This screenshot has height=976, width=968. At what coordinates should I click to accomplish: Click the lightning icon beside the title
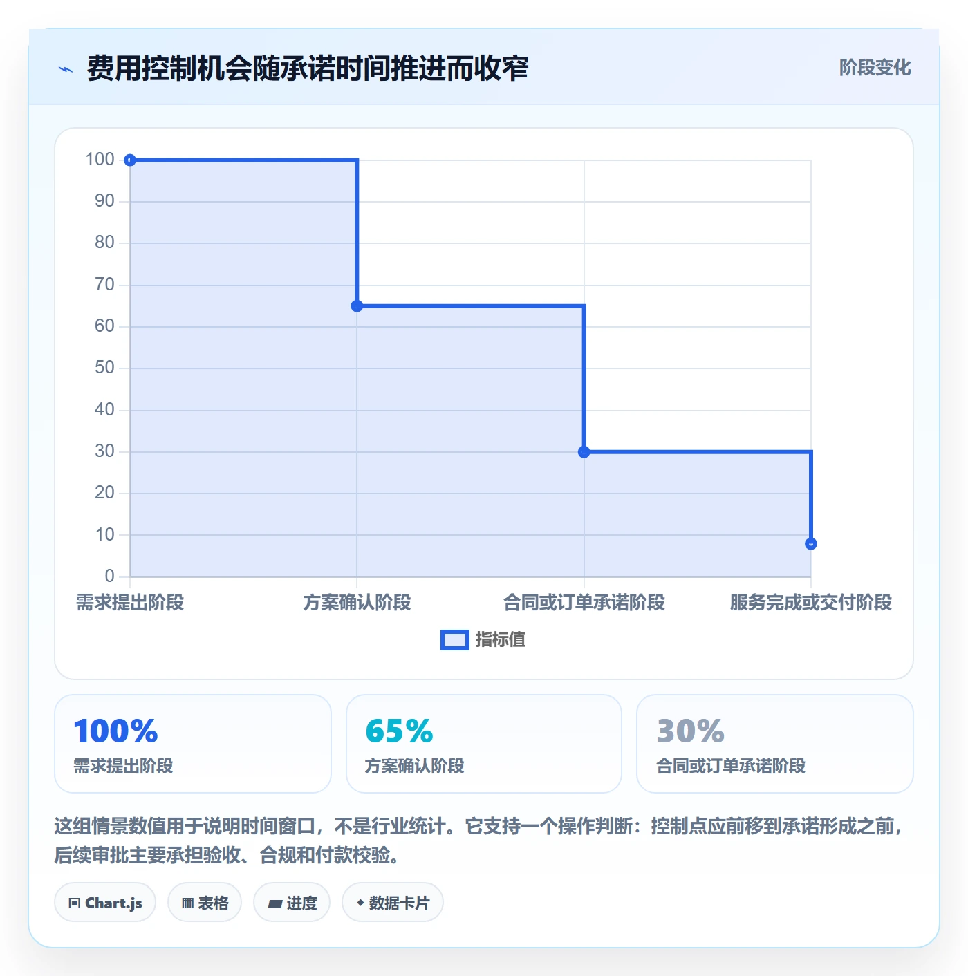pyautogui.click(x=66, y=69)
